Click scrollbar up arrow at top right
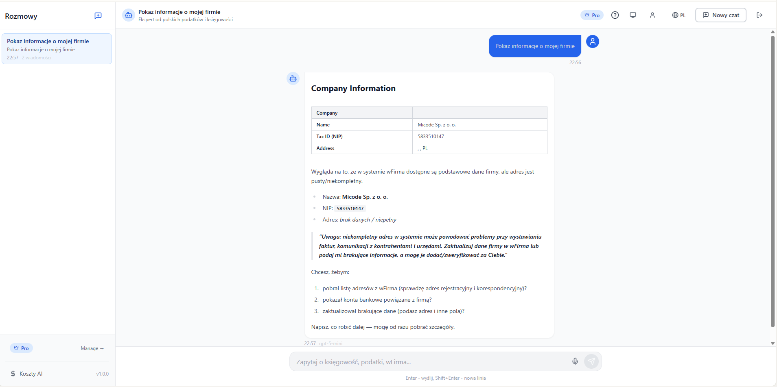Screen dimensions: 777x387 click(x=773, y=32)
